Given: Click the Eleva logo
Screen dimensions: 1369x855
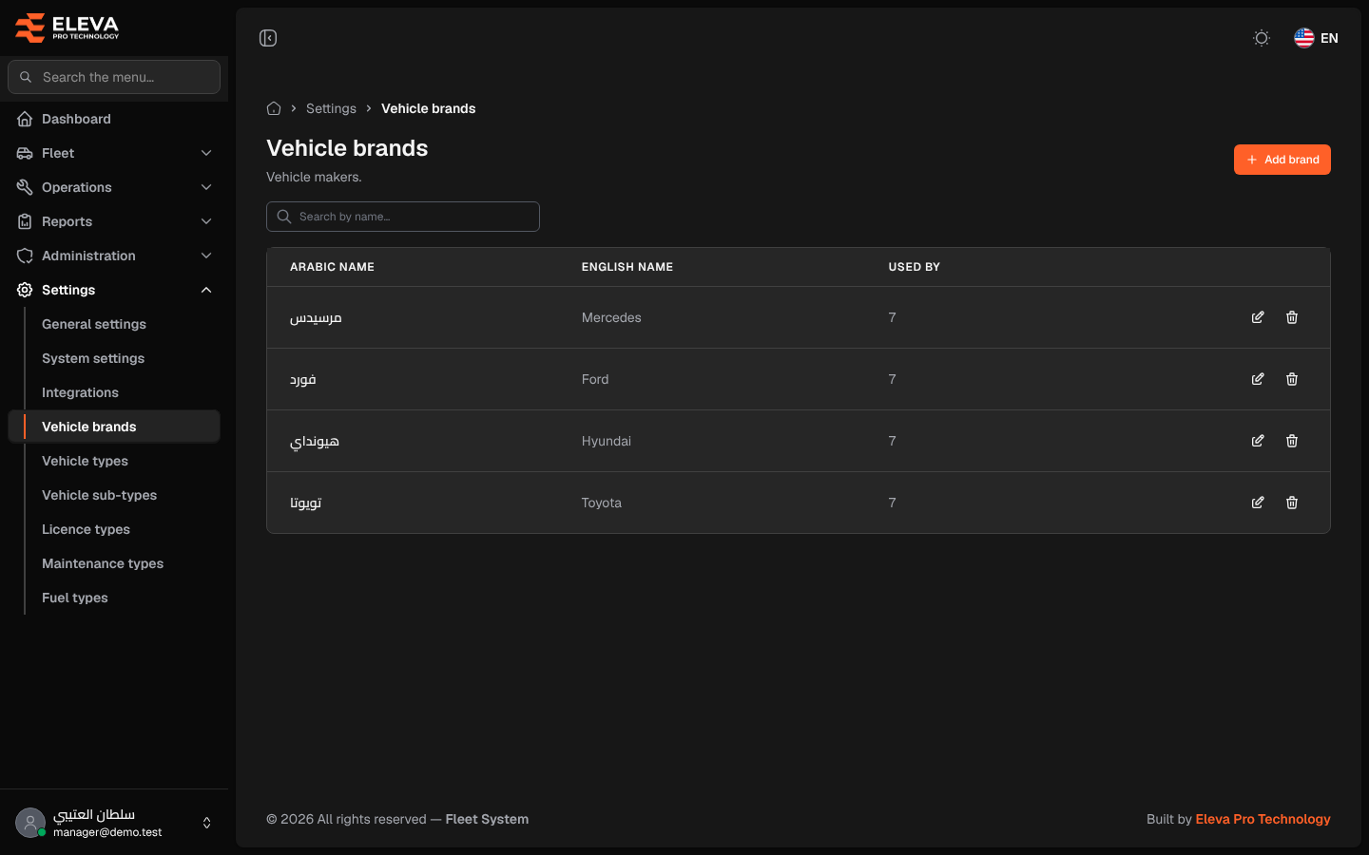Looking at the screenshot, I should pyautogui.click(x=67, y=28).
